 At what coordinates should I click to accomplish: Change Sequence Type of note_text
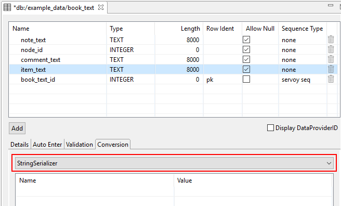(289, 40)
